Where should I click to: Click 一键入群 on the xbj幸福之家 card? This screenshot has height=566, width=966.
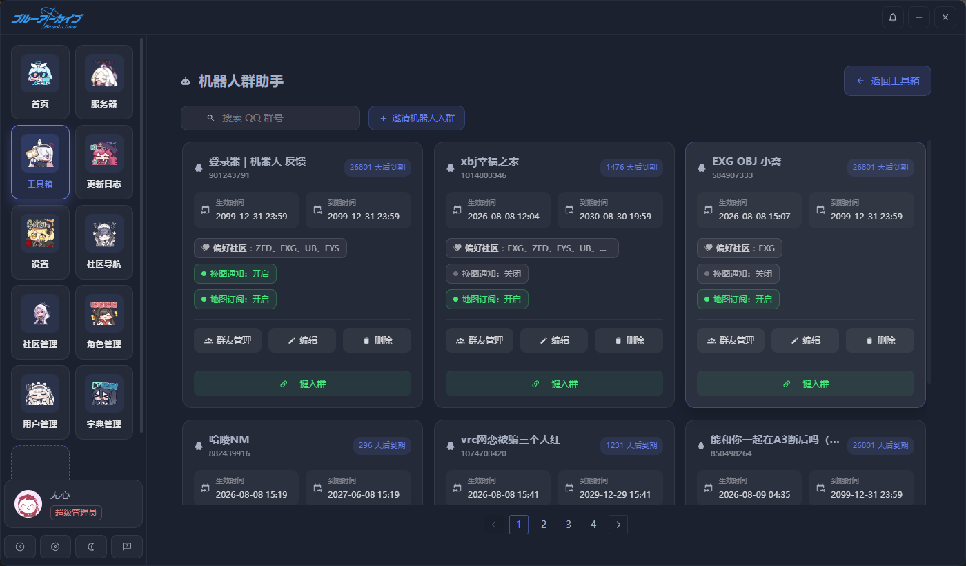click(x=554, y=384)
